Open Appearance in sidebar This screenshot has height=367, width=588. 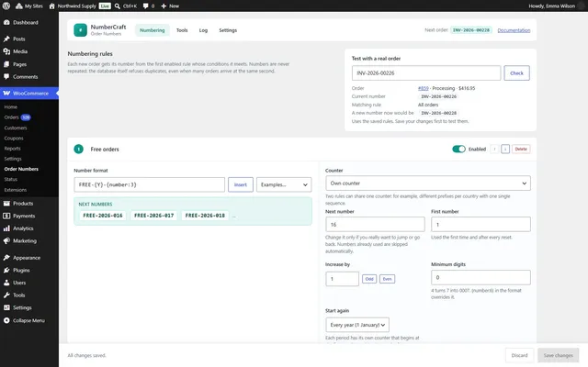(x=29, y=258)
